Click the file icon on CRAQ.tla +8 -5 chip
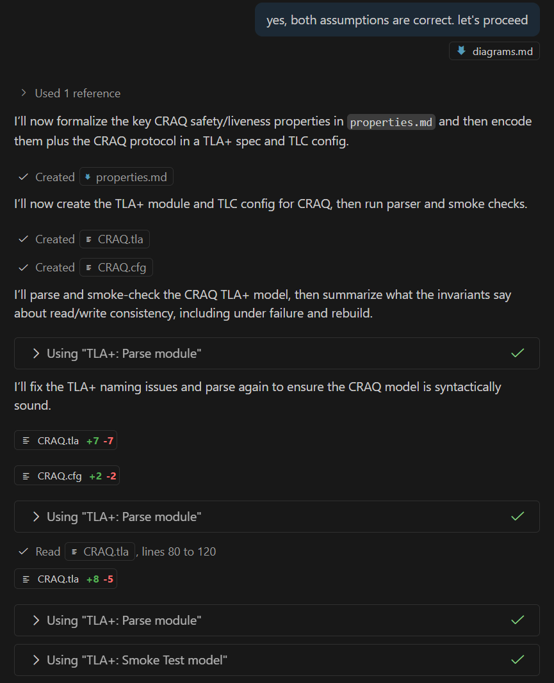This screenshot has width=554, height=683. 26,579
